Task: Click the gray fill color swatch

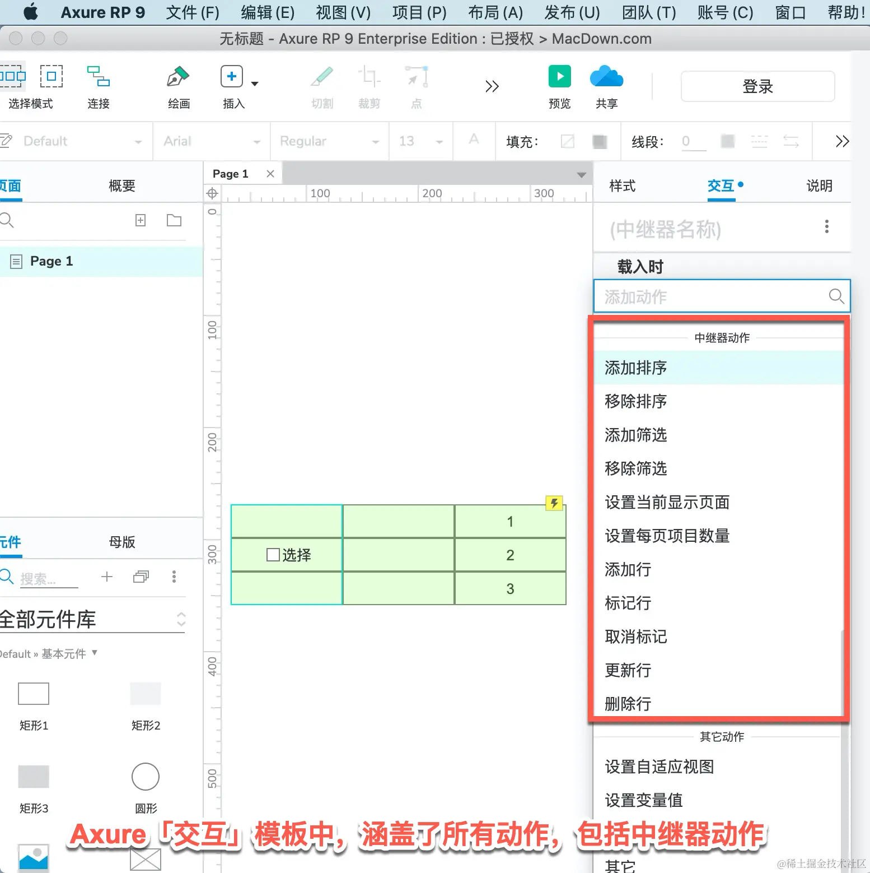Action: [x=600, y=141]
